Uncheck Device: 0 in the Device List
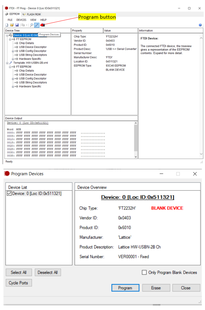Screen dimensions: 205x310 click(x=9, y=193)
